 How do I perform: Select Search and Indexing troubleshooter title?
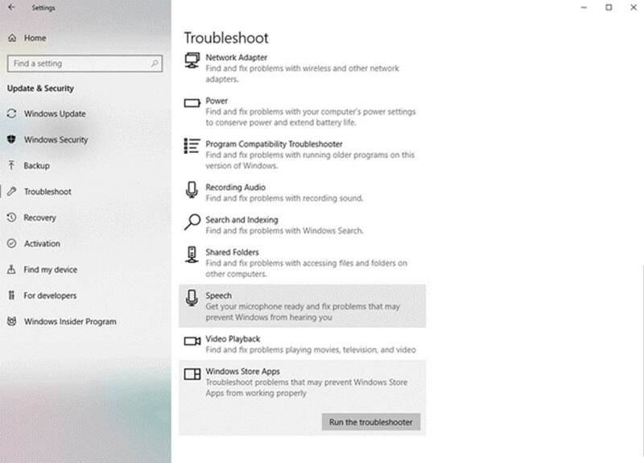(242, 220)
